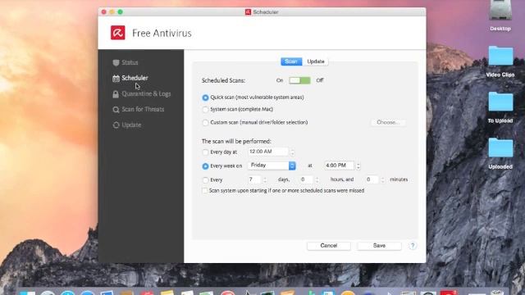Viewport: 525px width, 295px height.
Task: Click the 12:00 AM time stepper
Action: tap(292, 152)
